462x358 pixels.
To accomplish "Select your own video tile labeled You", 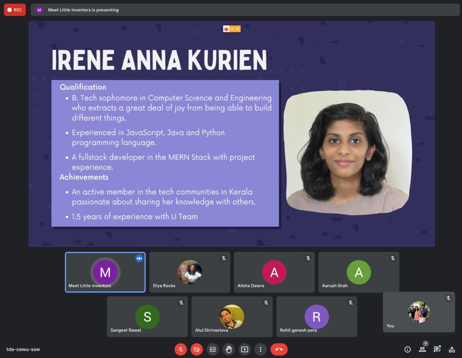I will click(419, 312).
